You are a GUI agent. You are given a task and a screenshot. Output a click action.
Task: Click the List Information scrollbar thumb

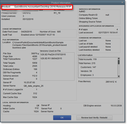119,62
